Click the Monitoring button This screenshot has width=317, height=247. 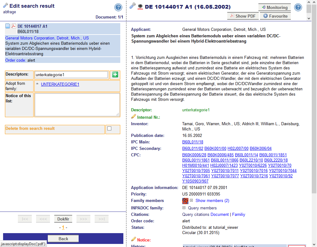pyautogui.click(x=274, y=7)
